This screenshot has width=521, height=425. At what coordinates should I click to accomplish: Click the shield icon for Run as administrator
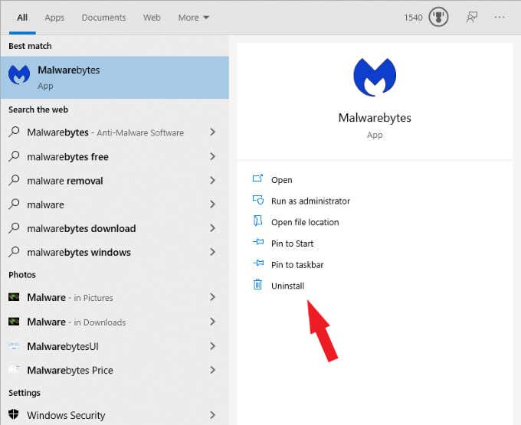[258, 200]
